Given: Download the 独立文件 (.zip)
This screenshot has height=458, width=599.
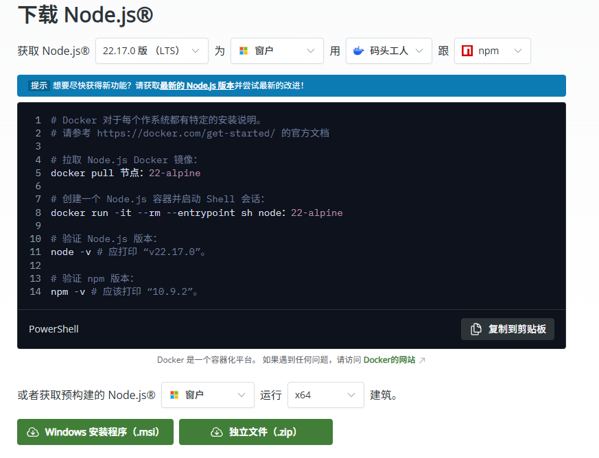Looking at the screenshot, I should pyautogui.click(x=256, y=432).
